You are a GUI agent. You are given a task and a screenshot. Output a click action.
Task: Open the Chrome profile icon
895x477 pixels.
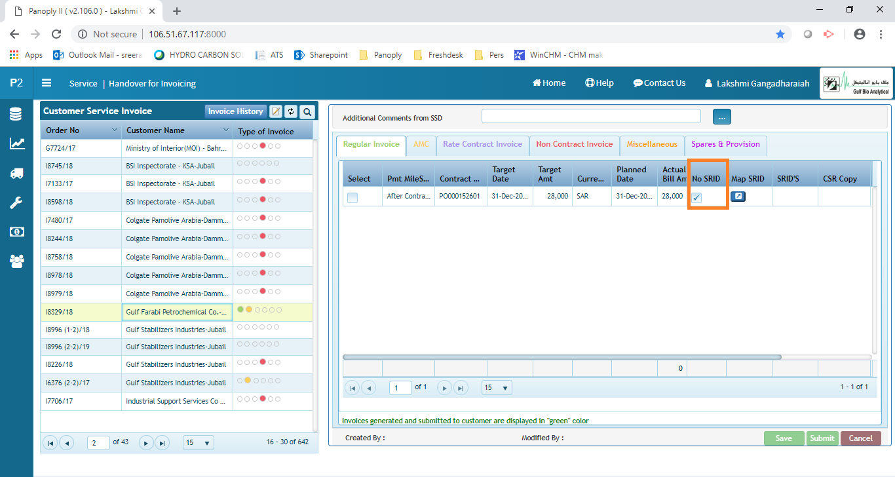(x=860, y=34)
